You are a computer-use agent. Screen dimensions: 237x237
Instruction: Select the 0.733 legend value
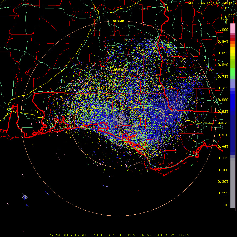(223, 88)
